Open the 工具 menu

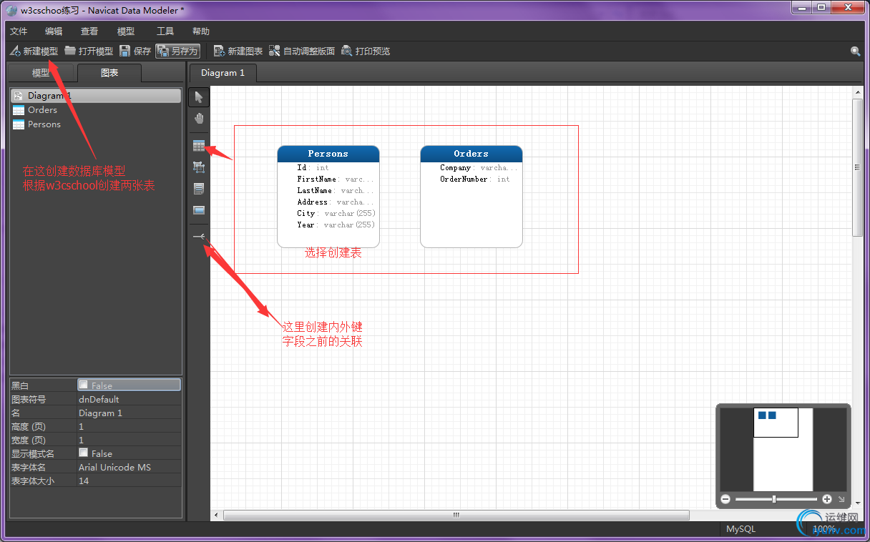click(165, 31)
